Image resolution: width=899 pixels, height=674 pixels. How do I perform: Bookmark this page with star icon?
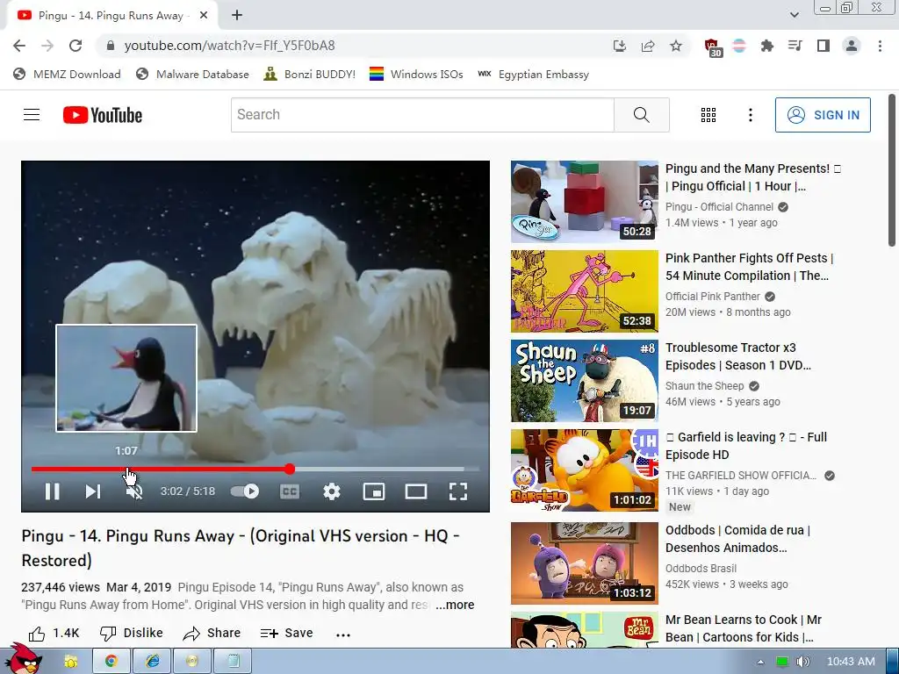click(676, 46)
